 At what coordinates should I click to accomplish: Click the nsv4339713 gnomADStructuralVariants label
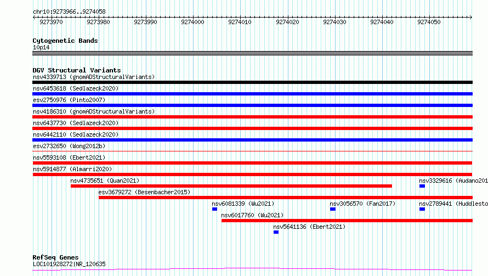point(94,77)
